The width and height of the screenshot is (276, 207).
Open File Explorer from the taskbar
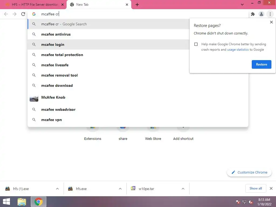coord(22,202)
